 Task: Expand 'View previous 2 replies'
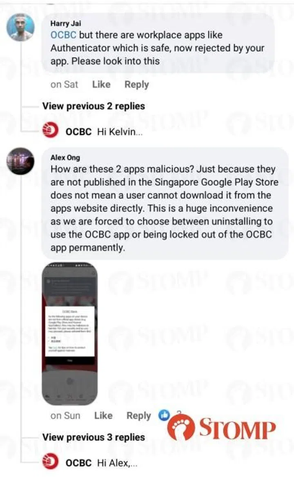tap(94, 106)
